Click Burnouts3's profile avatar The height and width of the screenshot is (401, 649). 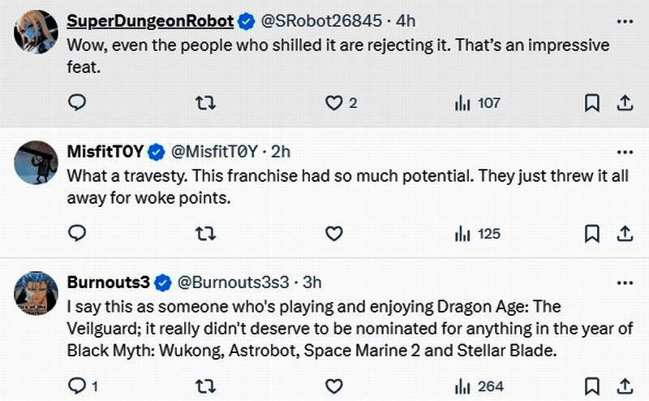[37, 292]
